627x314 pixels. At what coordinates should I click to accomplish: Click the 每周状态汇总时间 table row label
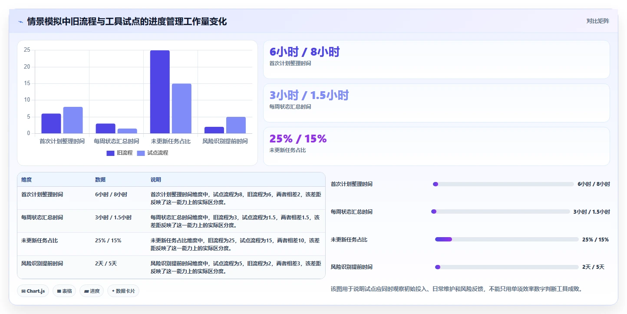coord(42,218)
